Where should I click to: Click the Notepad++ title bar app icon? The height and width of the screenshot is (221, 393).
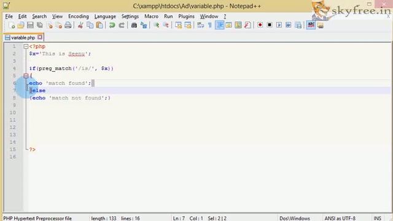(6, 6)
